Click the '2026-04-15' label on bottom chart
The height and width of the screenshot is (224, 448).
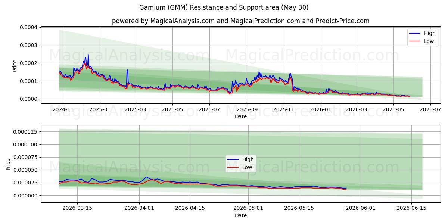point(190,208)
